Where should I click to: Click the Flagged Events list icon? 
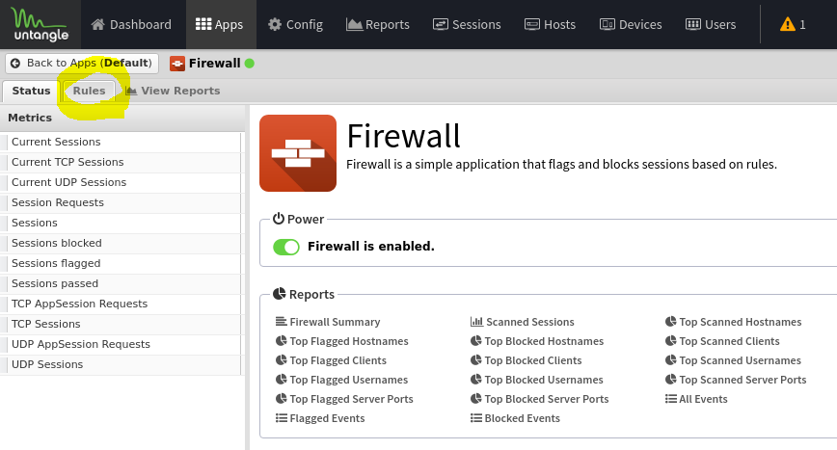[281, 418]
